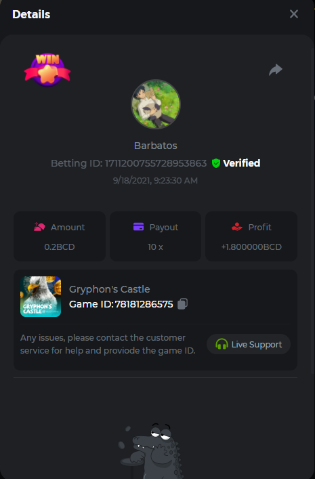Open Live Support chat

(249, 344)
